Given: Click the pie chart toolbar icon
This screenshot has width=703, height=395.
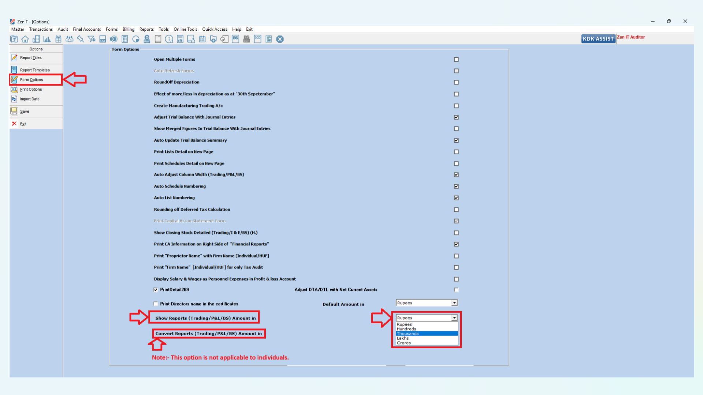Looking at the screenshot, I should [x=136, y=39].
